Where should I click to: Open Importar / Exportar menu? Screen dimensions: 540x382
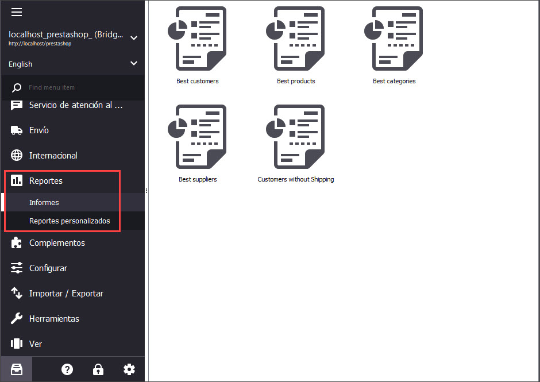click(66, 294)
